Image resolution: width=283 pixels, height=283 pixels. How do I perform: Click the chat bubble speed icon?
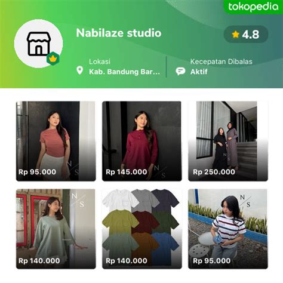tap(180, 71)
